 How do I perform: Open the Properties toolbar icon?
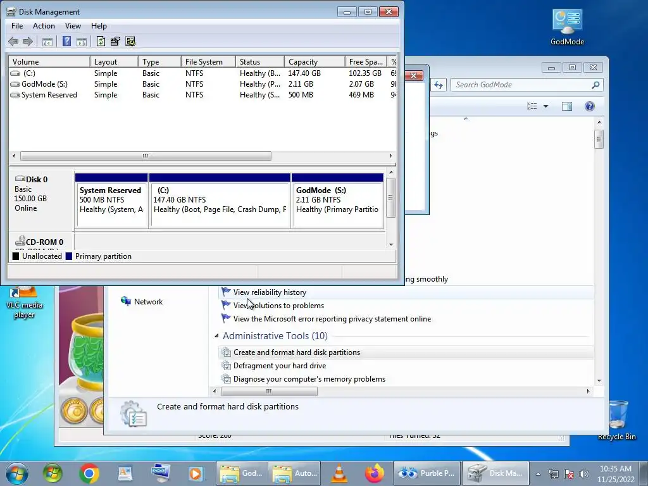point(115,41)
